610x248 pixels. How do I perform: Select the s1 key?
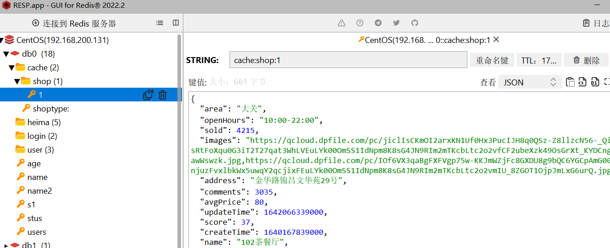(31, 205)
